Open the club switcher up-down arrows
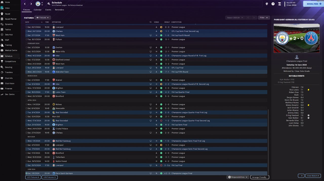324x181 pixels. click(x=42, y=4)
